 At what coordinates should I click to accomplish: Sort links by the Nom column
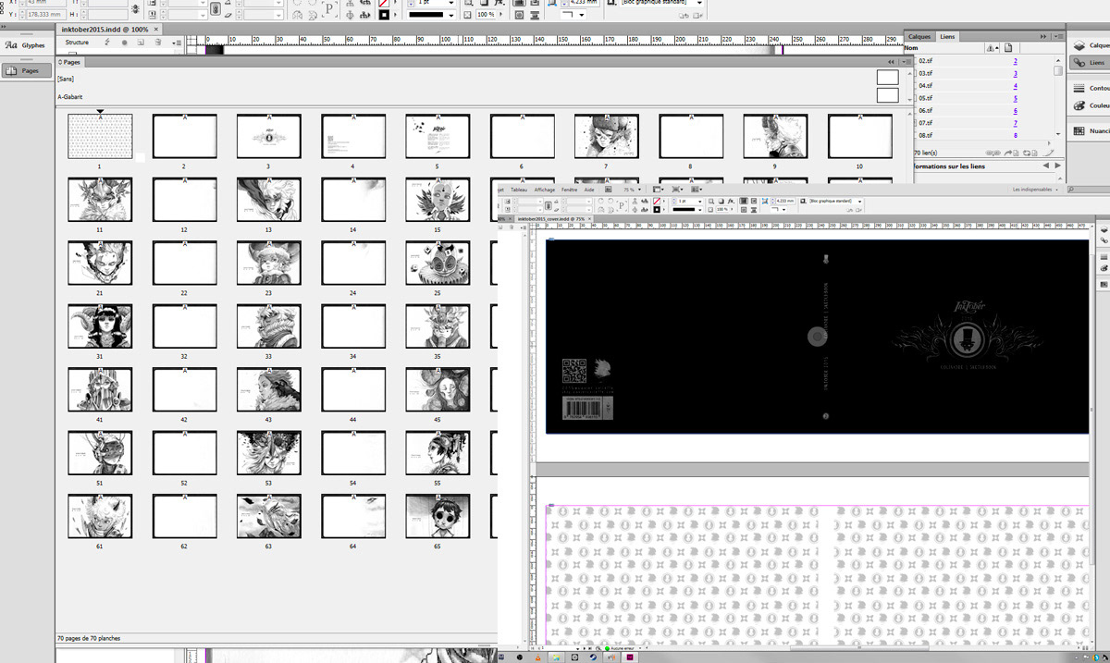[x=912, y=48]
